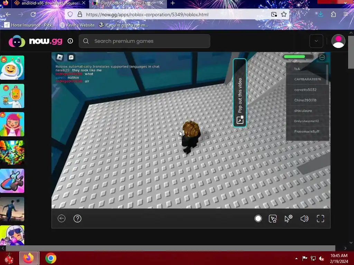The width and height of the screenshot is (354, 265).
Task: Expand the header dropdown chevron button
Action: (x=316, y=41)
